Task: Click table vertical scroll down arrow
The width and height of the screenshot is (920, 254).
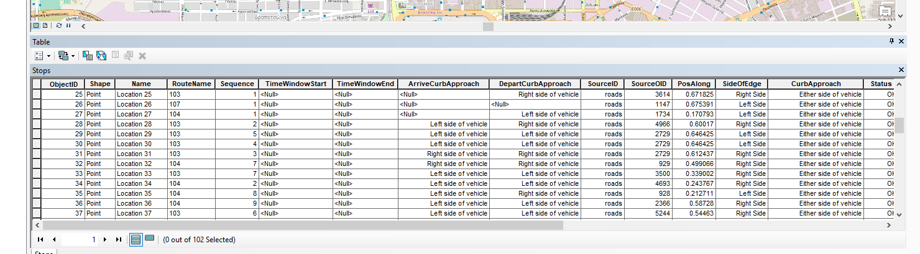Action: pos(898,214)
